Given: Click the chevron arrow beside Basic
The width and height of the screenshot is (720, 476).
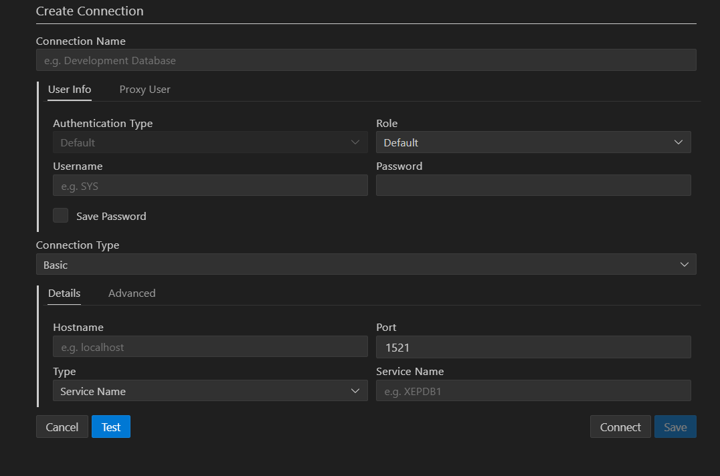Looking at the screenshot, I should [x=684, y=265].
